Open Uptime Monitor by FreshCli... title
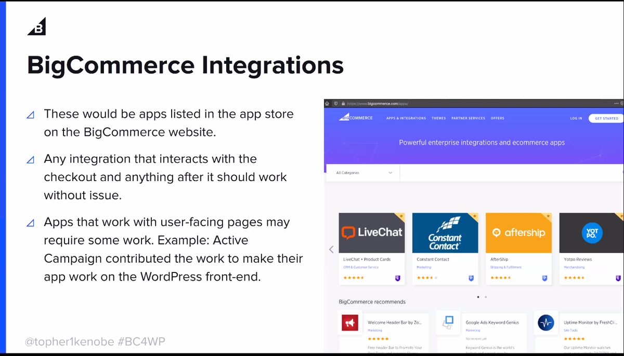The width and height of the screenshot is (624, 356). point(590,322)
